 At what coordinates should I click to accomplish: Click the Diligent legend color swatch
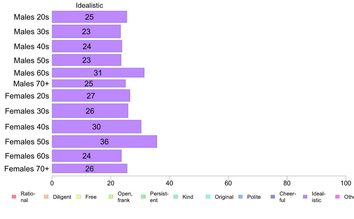pos(46,197)
